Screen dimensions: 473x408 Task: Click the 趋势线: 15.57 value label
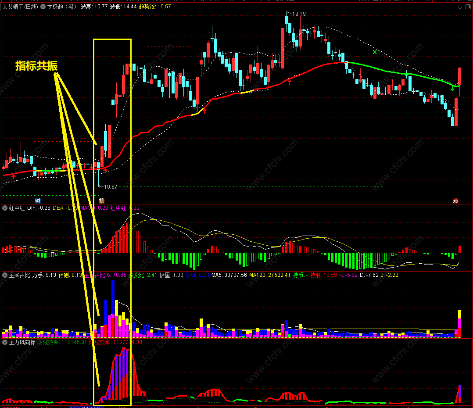click(155, 7)
